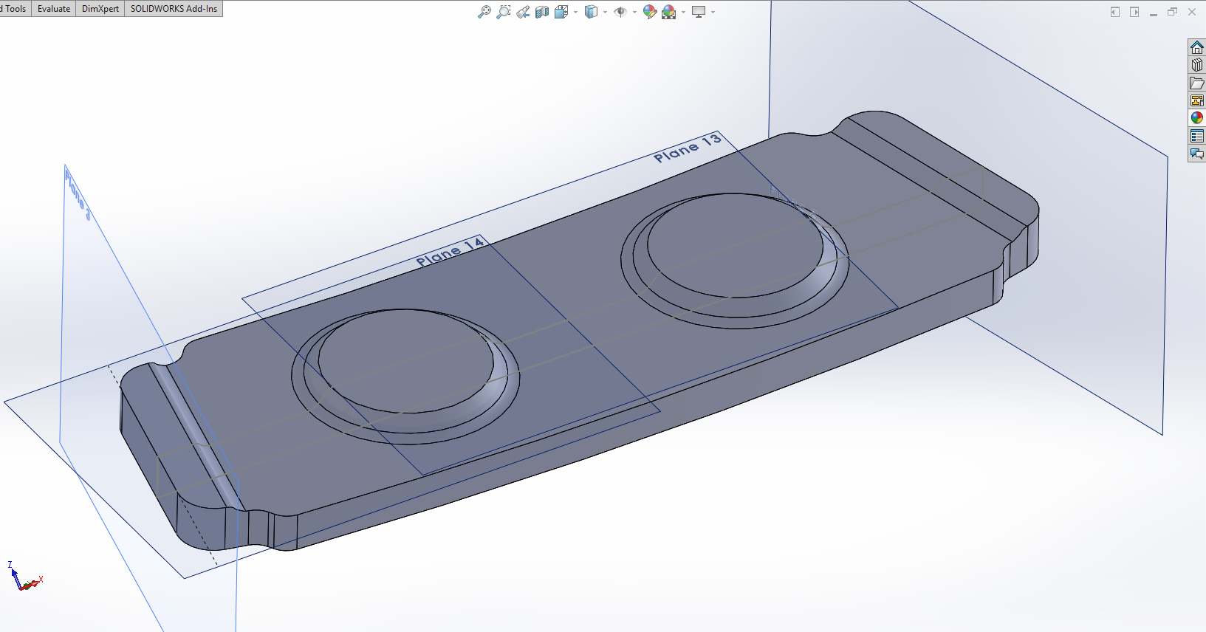Screen dimensions: 1206x632
Task: Open the View Orientation cube icon
Action: pyautogui.click(x=561, y=12)
